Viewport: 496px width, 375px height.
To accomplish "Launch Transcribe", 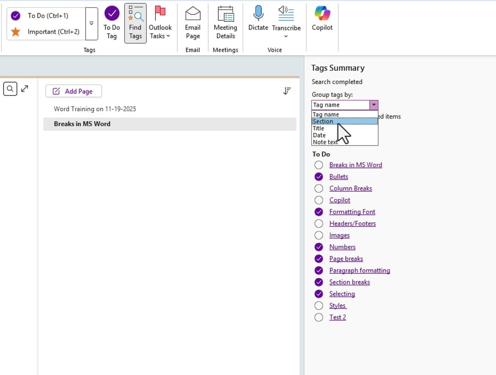I will click(x=286, y=19).
